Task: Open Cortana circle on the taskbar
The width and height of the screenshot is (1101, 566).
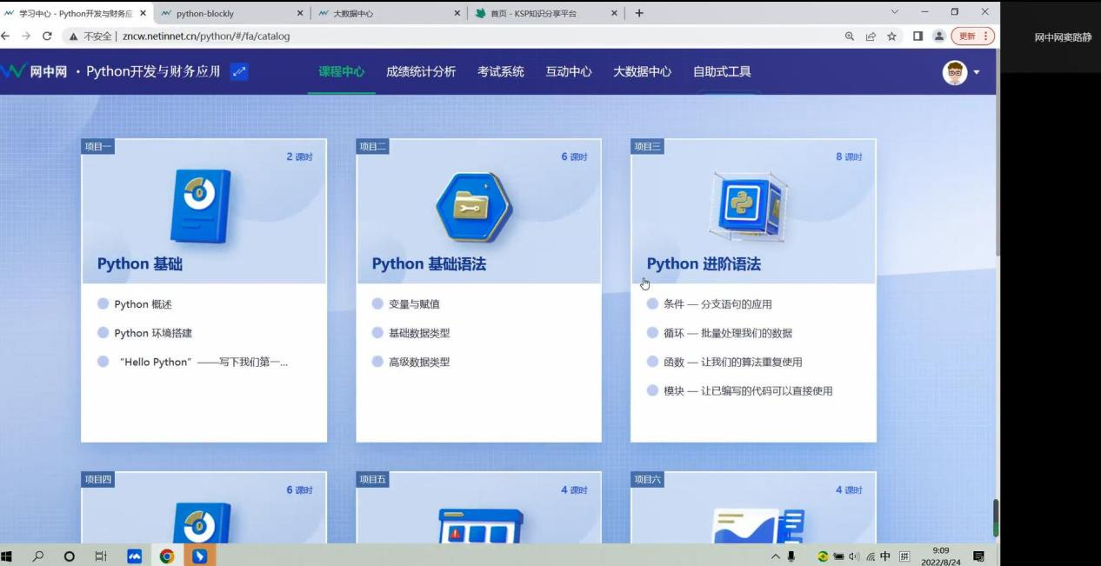Action: 70,556
